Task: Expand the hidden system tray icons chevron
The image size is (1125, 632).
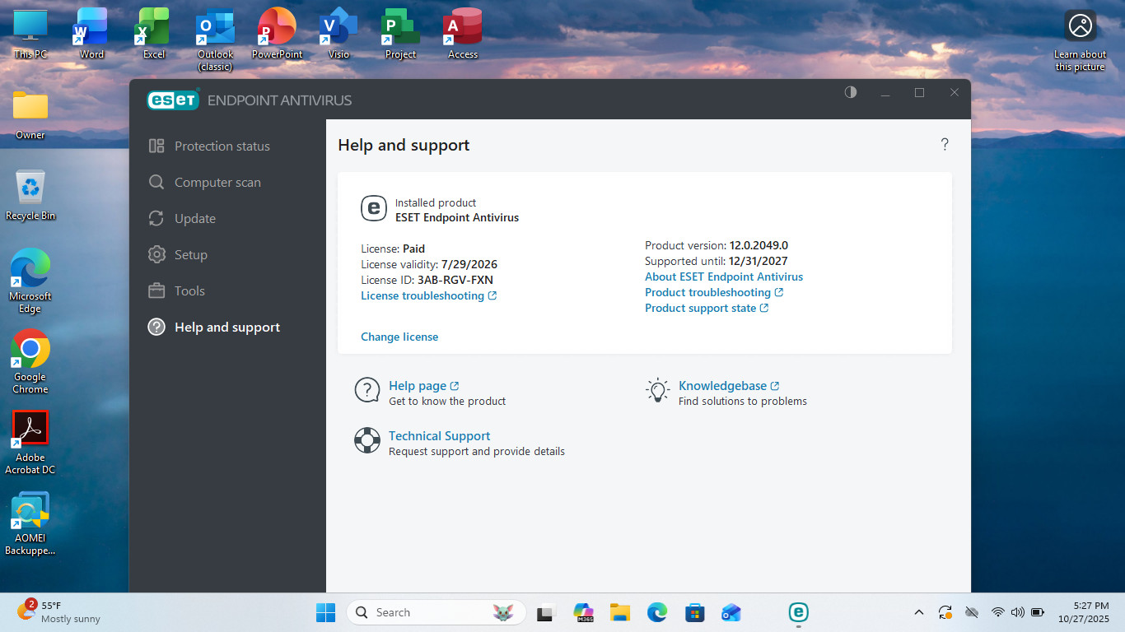Action: tap(919, 612)
